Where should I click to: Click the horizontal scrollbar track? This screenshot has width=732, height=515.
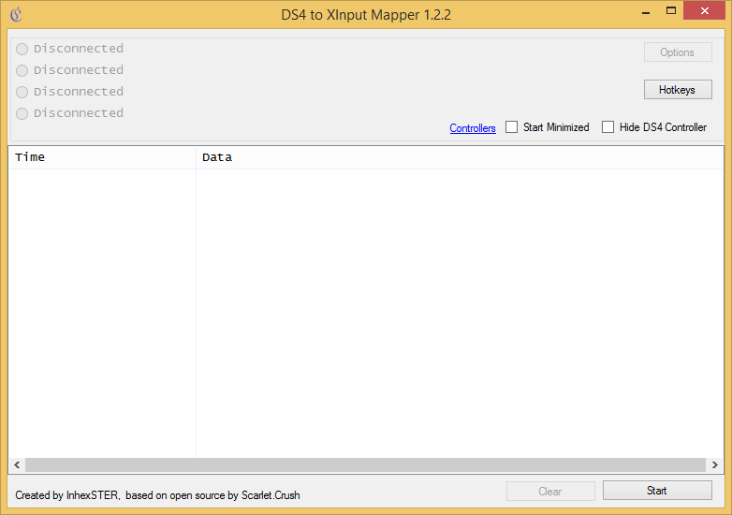click(x=366, y=464)
